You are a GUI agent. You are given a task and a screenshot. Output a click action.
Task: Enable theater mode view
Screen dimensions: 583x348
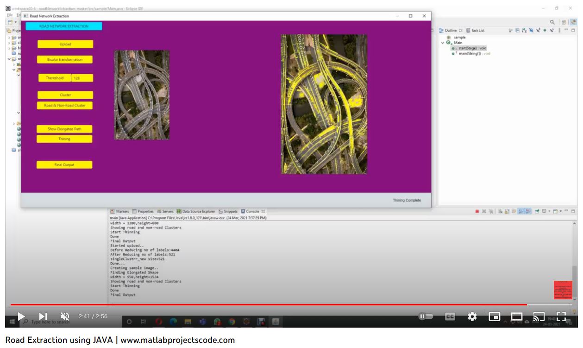click(x=517, y=316)
